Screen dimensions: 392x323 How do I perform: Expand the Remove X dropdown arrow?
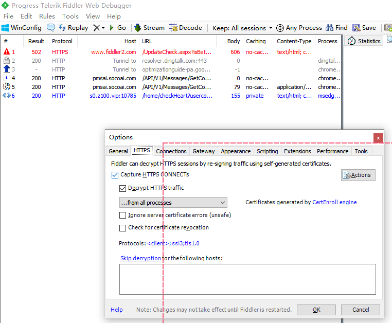[x=103, y=28]
